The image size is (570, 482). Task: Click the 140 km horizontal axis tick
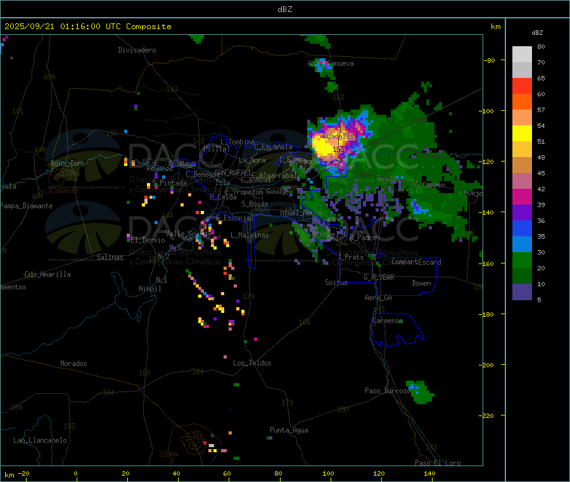point(429,474)
